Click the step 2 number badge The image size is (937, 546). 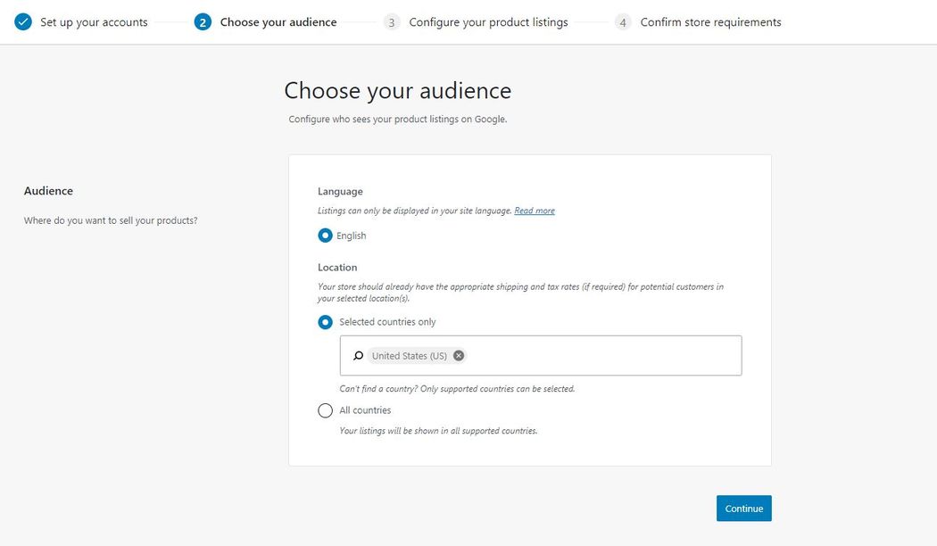(x=203, y=22)
